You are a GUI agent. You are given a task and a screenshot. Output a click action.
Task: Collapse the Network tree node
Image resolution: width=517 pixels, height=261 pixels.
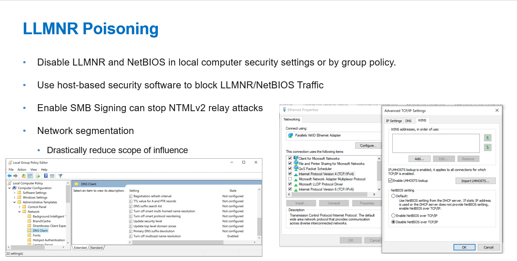click(20, 212)
